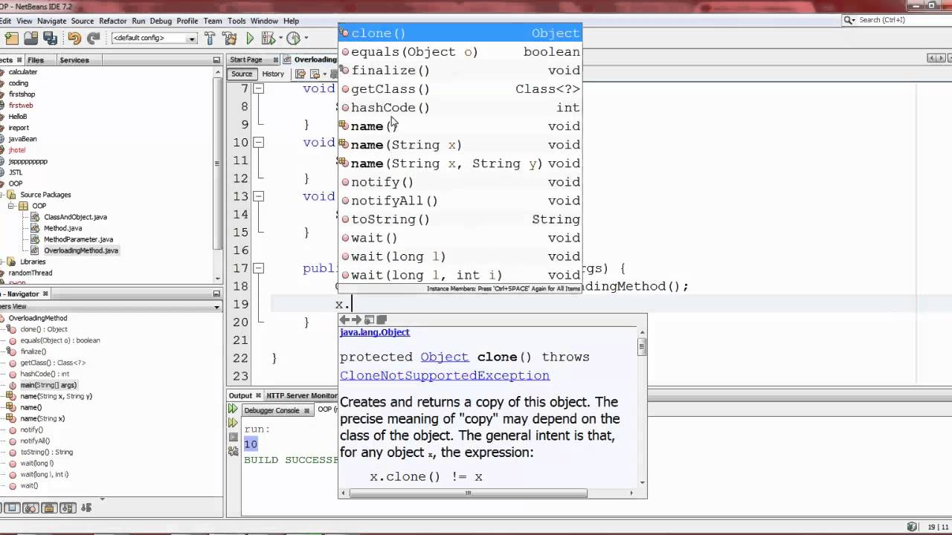Collapse code fold at line 7
The image size is (952, 535).
tap(259, 88)
